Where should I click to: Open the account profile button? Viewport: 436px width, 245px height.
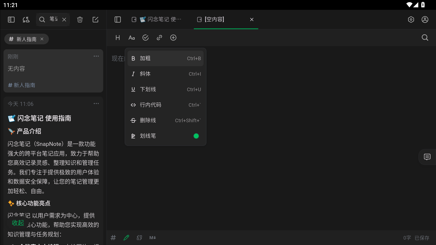coord(425,19)
